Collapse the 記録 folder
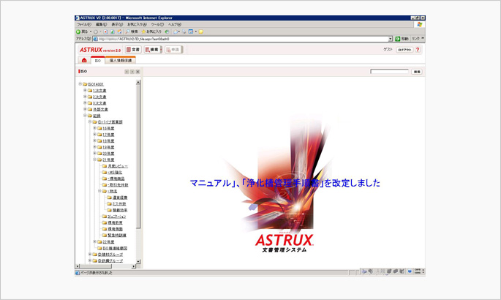 [x=85, y=116]
